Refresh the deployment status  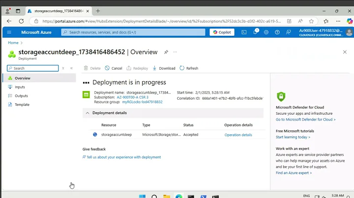coord(189,68)
